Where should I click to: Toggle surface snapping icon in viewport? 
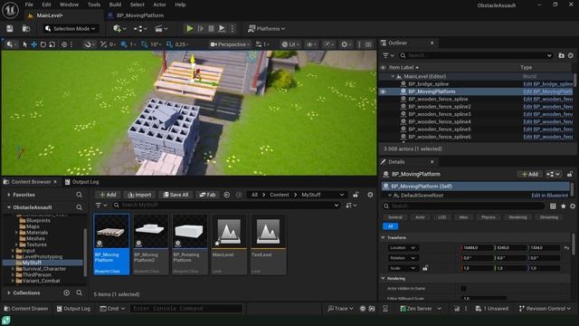click(x=89, y=44)
